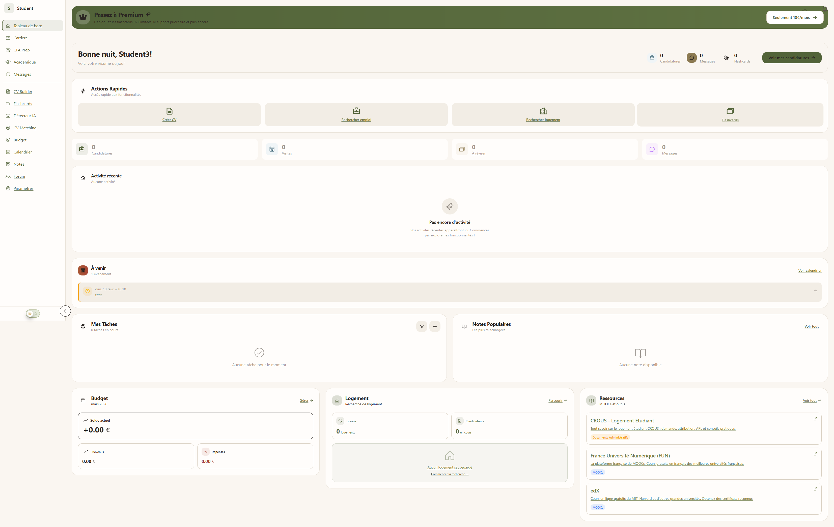Screen dimensions: 834x527
Task: Click the Messages speech bubble icon in header
Action: 691,58
